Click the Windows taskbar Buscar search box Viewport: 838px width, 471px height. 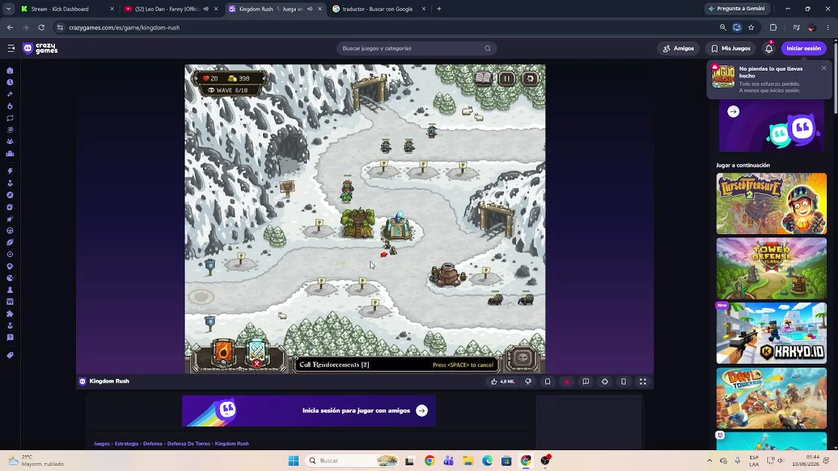click(x=353, y=461)
